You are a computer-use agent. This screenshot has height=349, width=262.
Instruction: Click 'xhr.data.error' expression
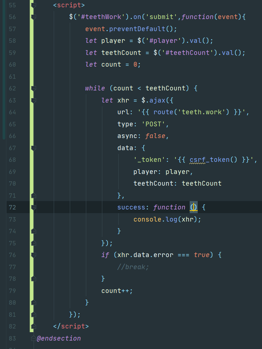coord(145,255)
